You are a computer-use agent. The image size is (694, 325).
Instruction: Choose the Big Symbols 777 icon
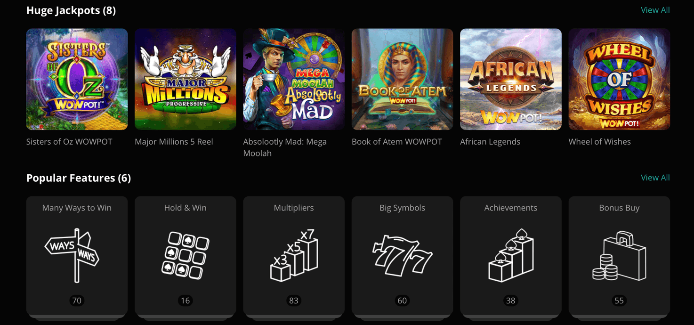click(x=402, y=257)
